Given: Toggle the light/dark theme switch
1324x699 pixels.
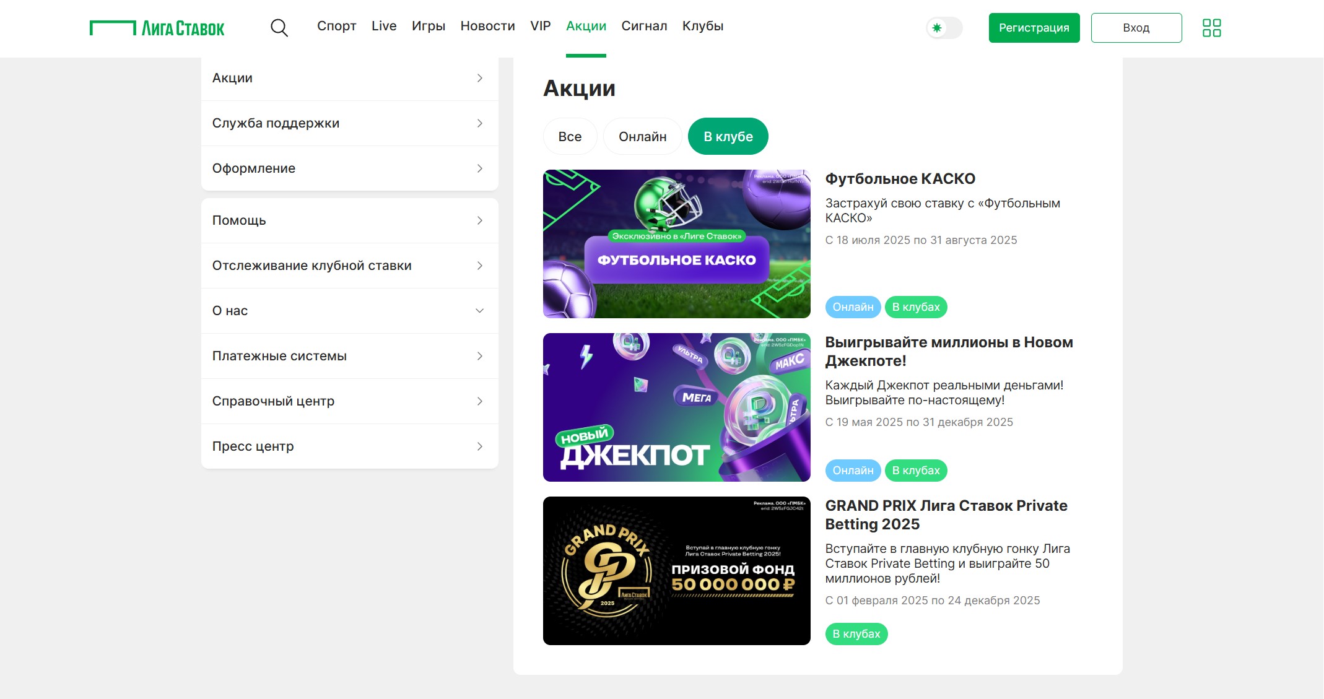Looking at the screenshot, I should pyautogui.click(x=944, y=28).
